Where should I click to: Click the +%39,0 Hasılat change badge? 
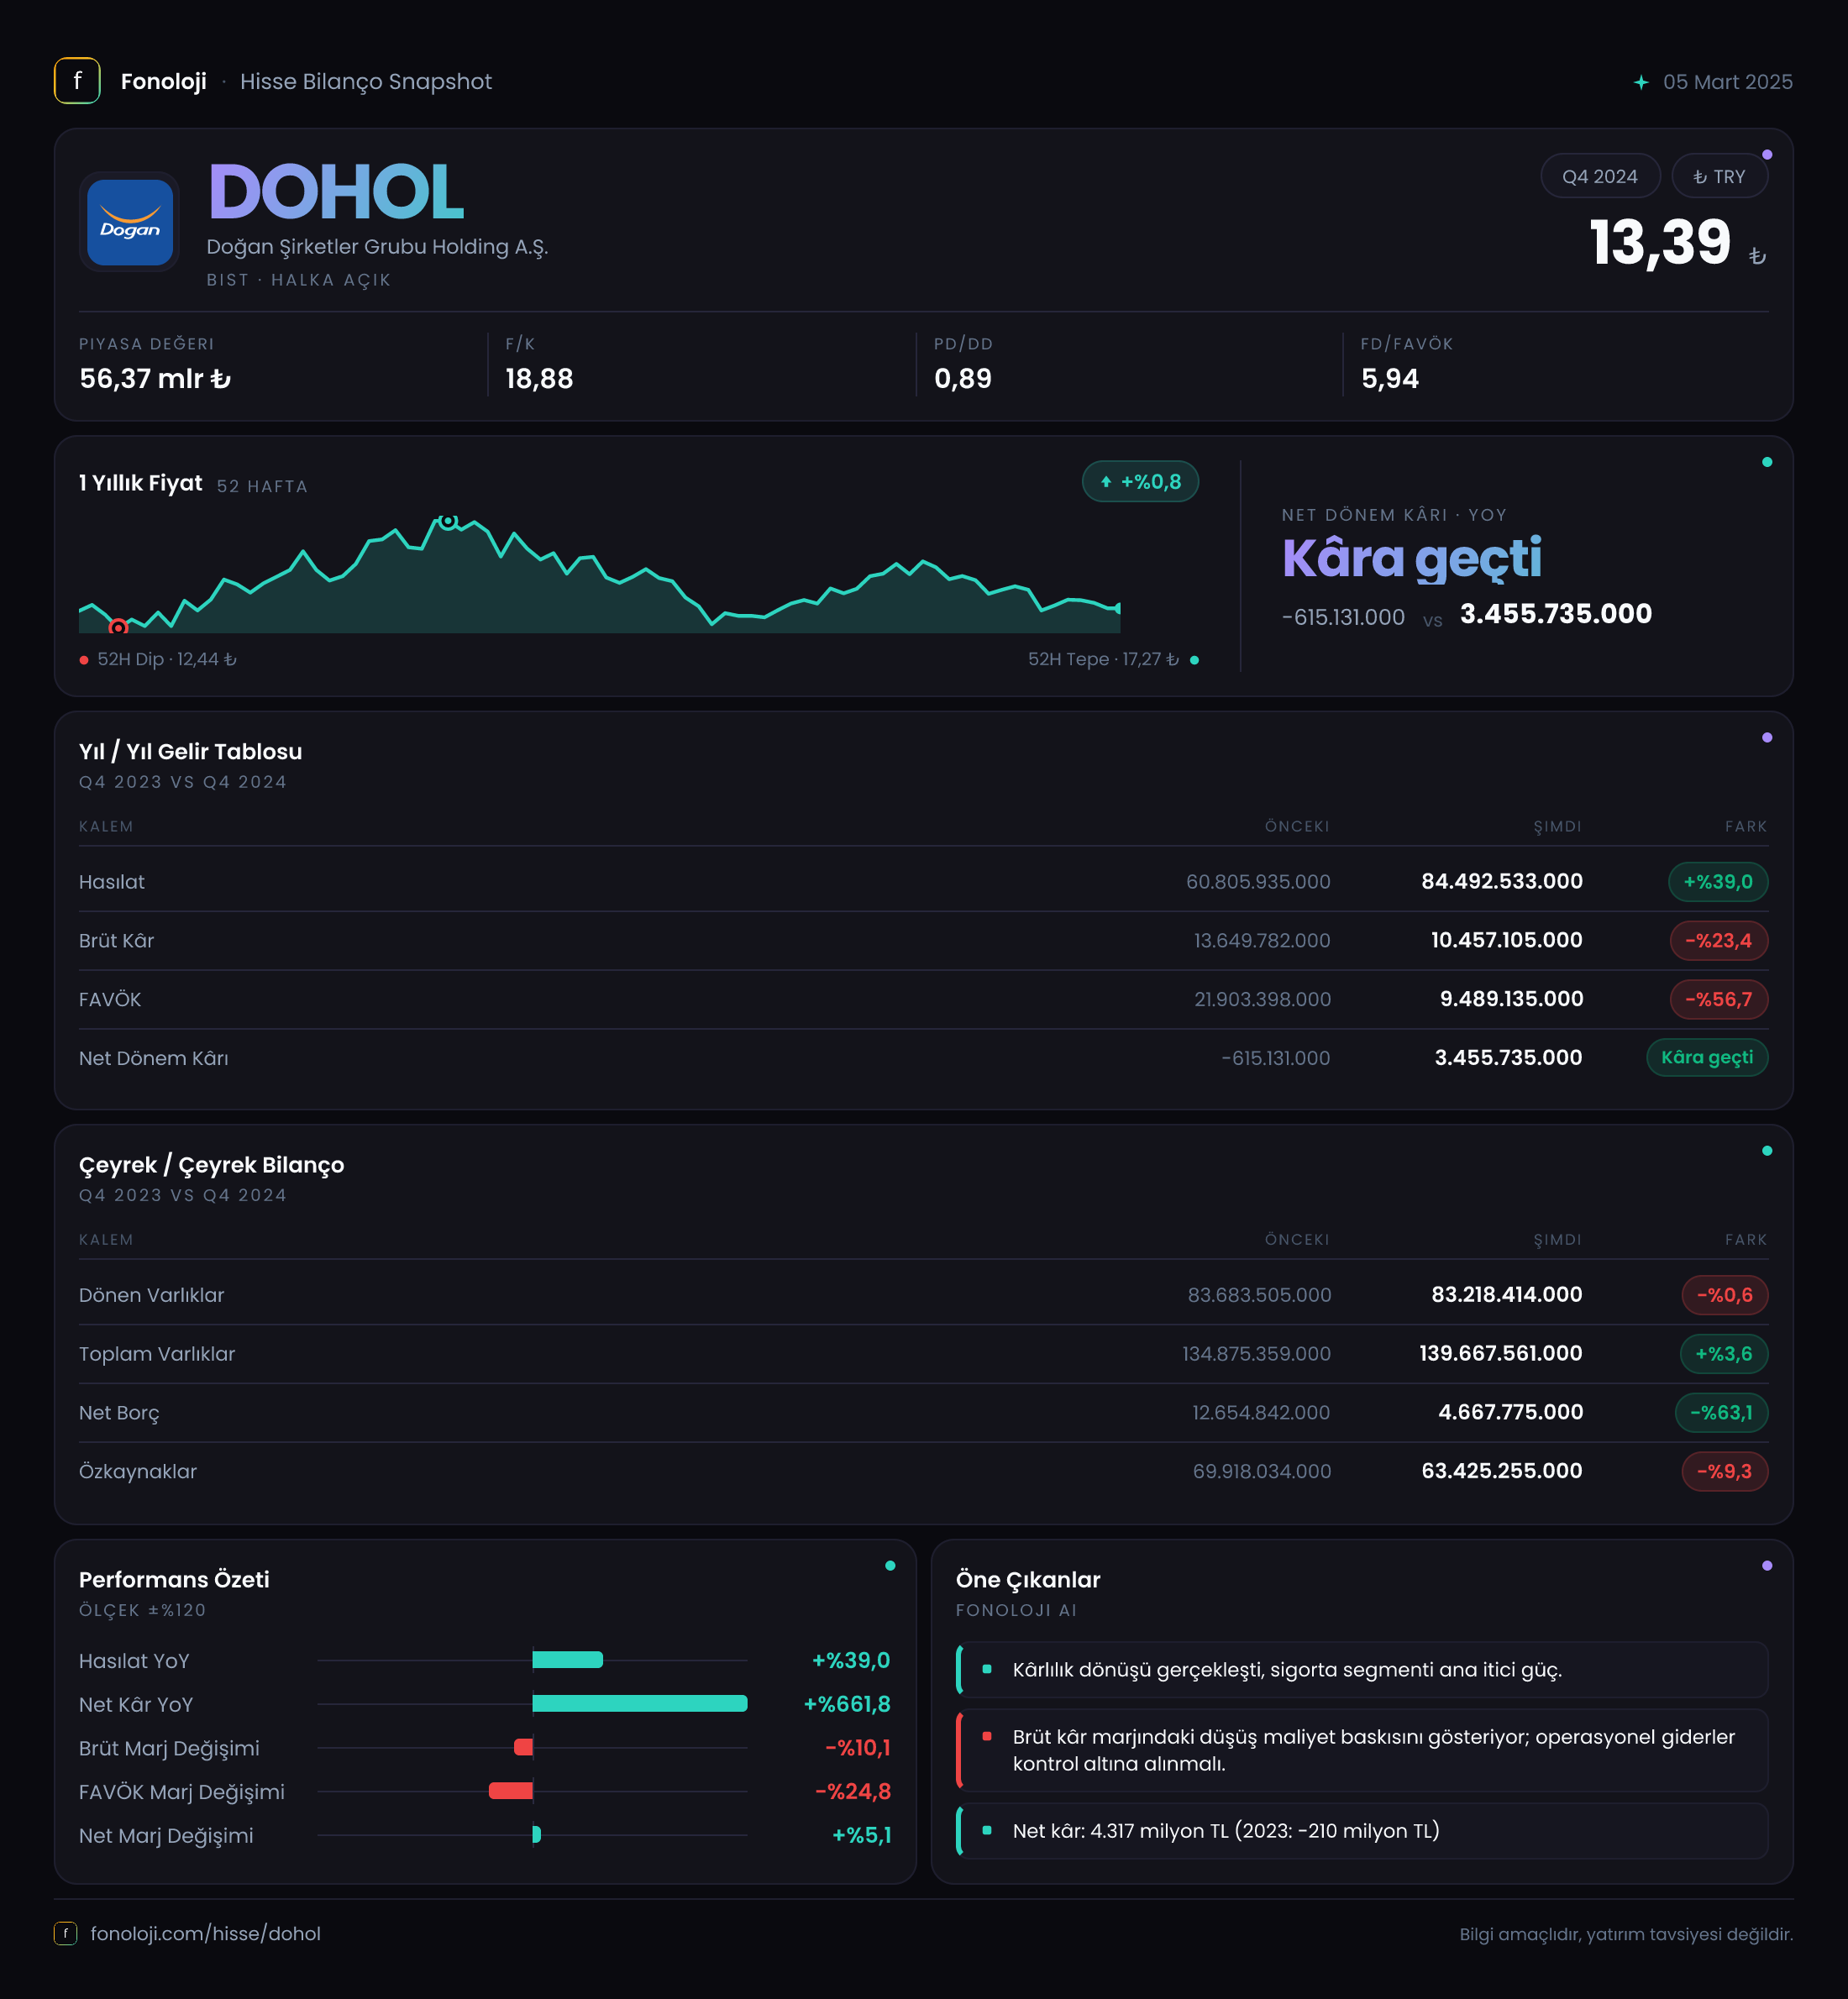click(1717, 882)
